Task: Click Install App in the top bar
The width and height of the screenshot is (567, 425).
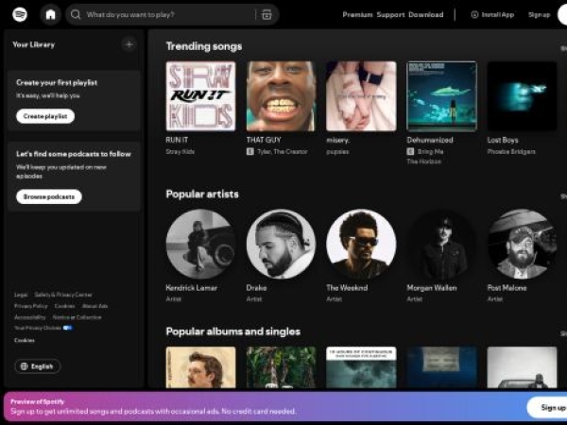Action: click(492, 14)
